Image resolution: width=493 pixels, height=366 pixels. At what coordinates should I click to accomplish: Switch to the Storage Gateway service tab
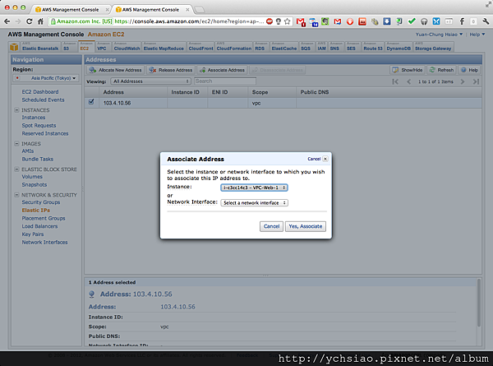[433, 47]
